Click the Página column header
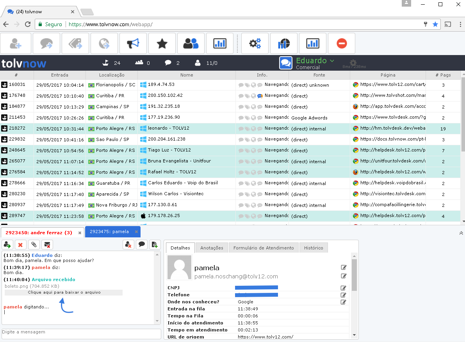This screenshot has width=465, height=342. [388, 75]
